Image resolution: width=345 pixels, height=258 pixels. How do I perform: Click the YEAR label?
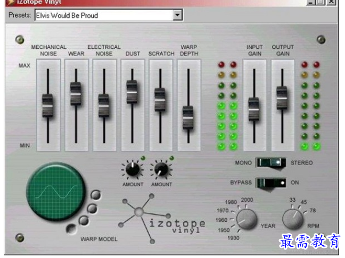[268, 226]
